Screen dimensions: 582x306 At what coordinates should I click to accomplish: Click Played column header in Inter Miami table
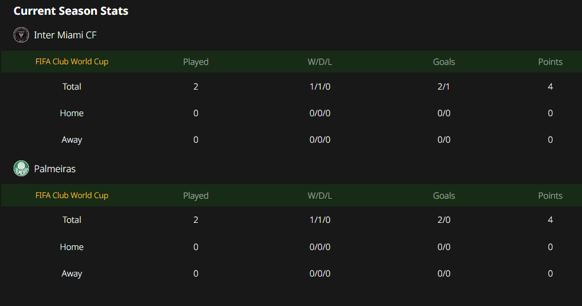pos(196,62)
